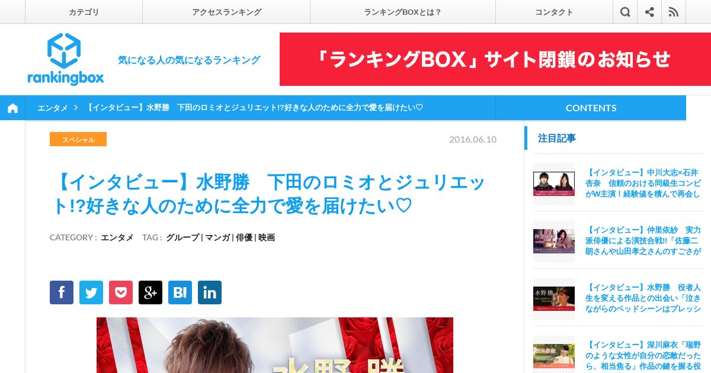
Task: Open ランキングBOXとは？ menu item
Action: (x=403, y=12)
